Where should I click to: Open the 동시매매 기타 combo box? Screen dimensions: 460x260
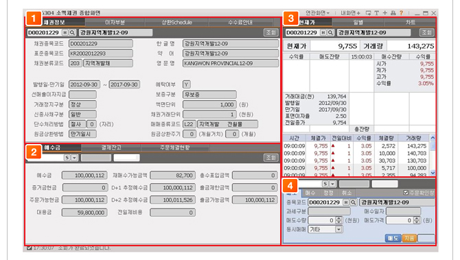point(325,229)
